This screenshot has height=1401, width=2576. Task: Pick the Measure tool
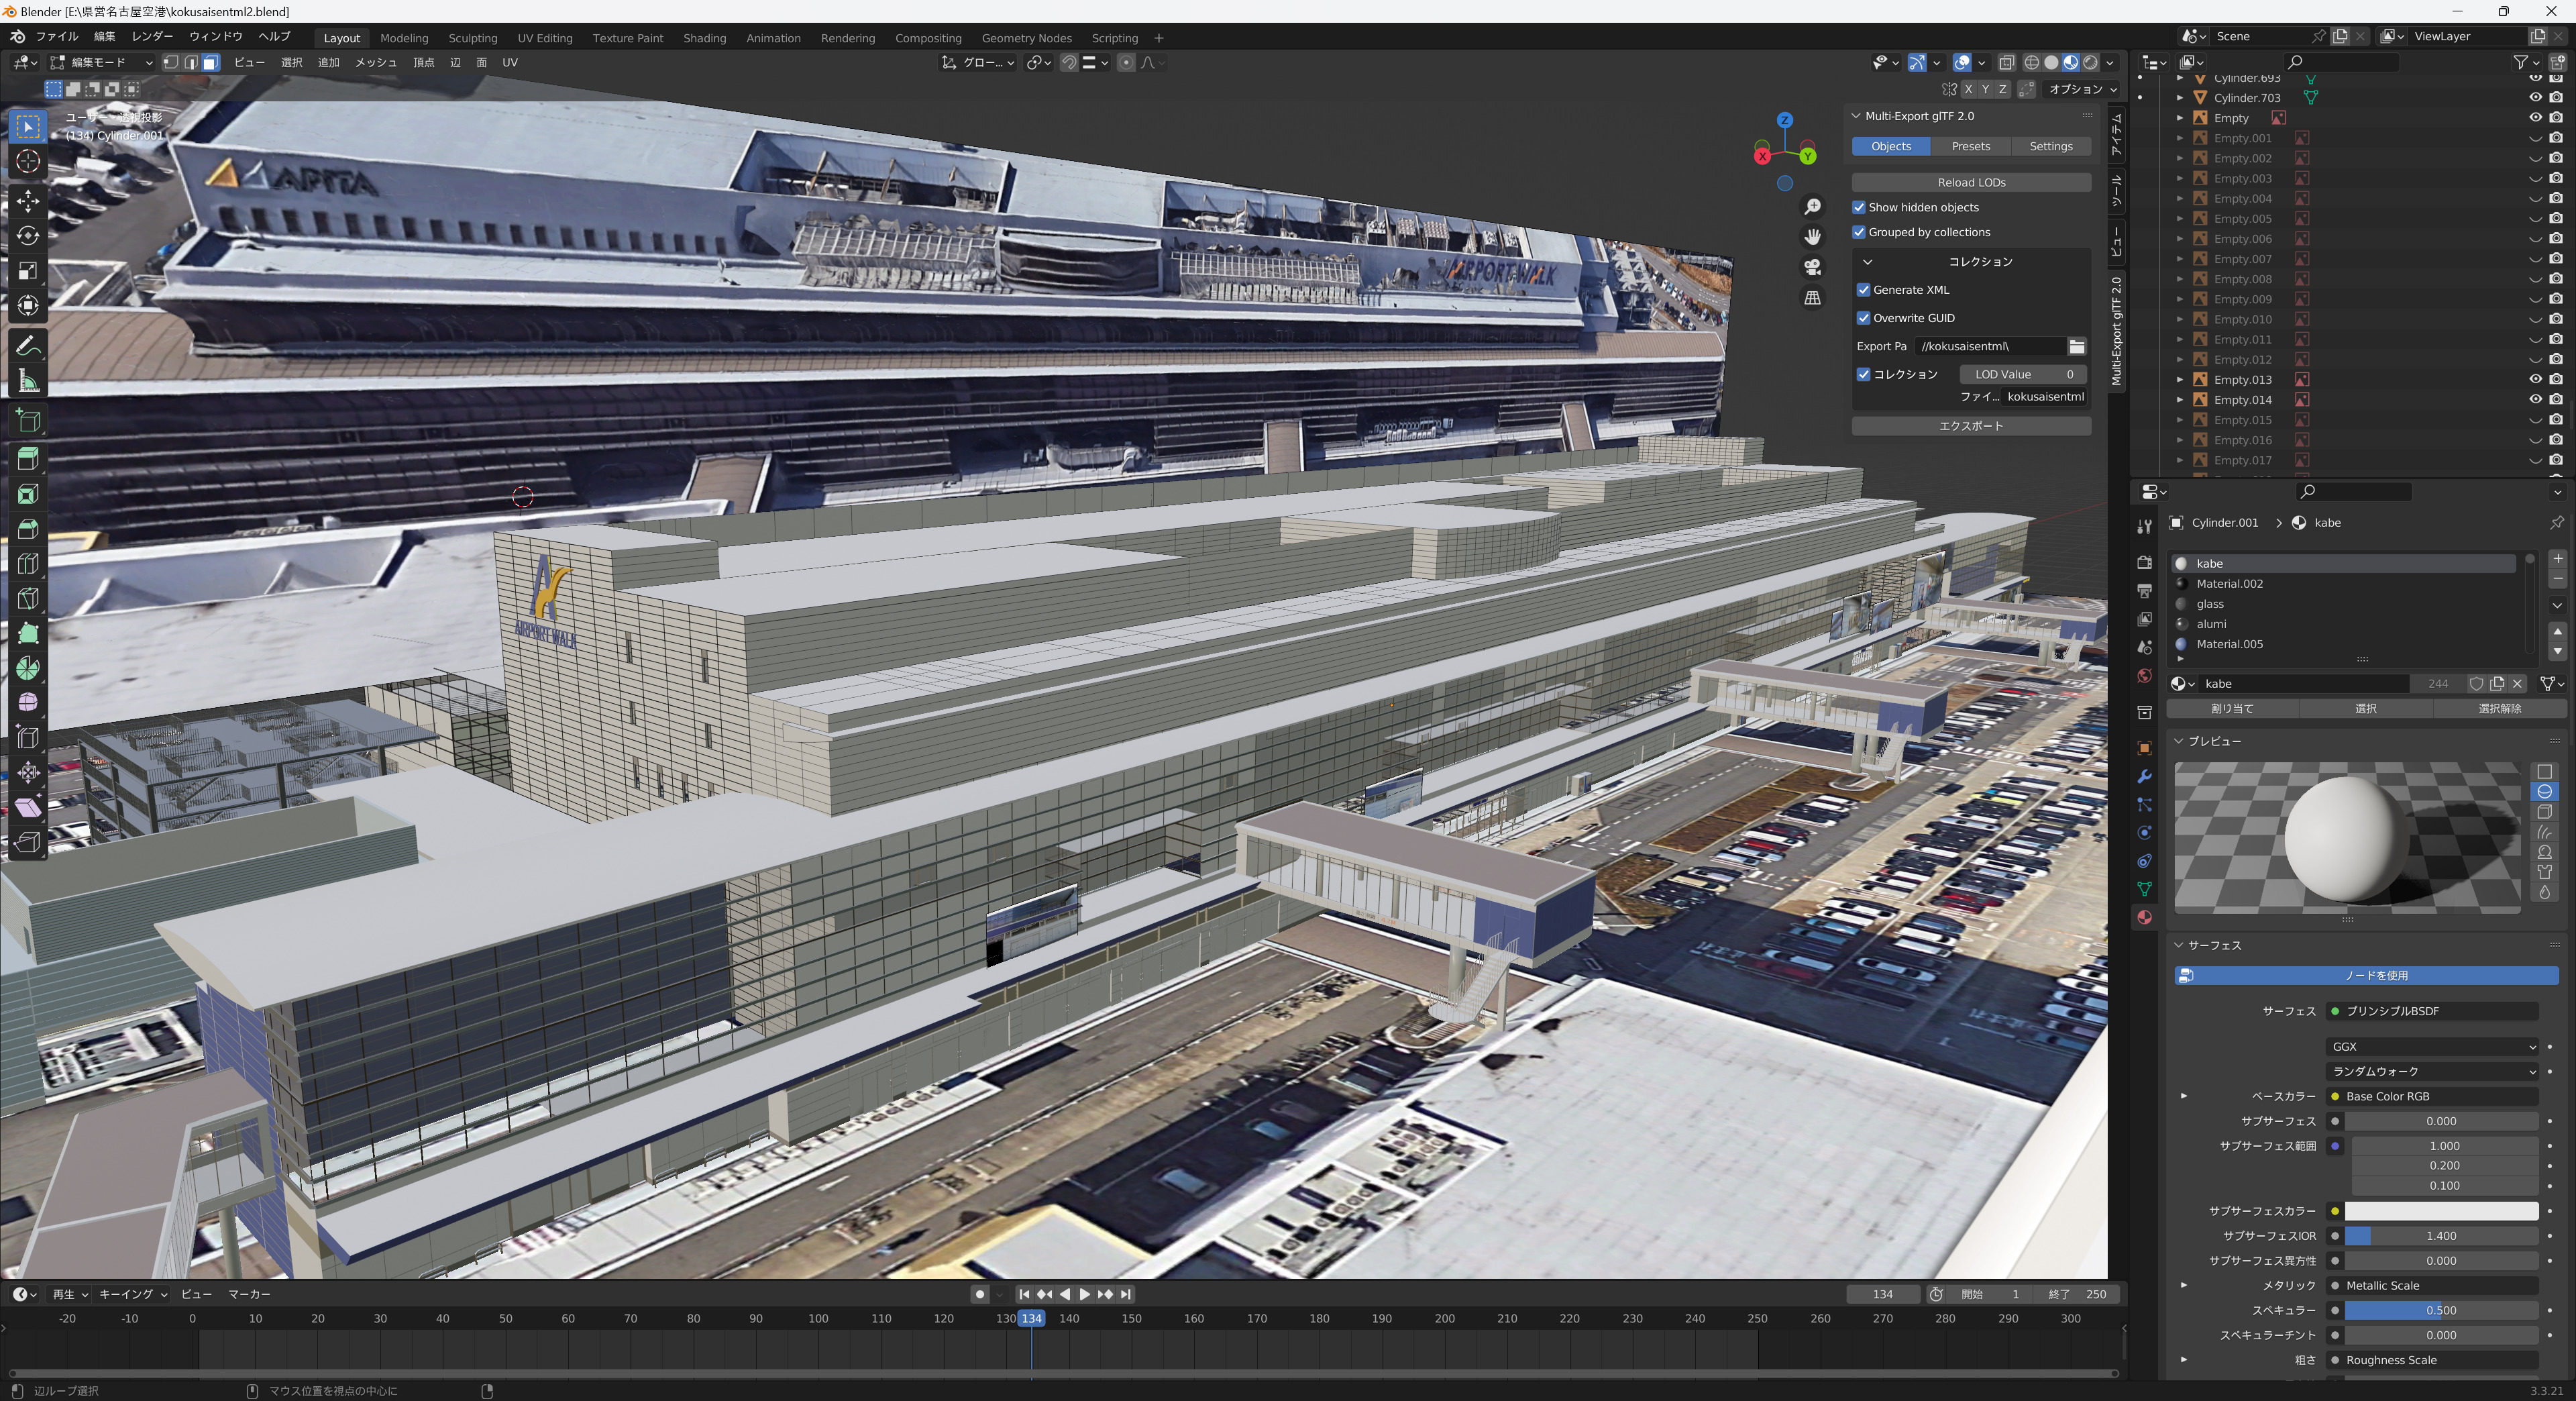tap(28, 381)
